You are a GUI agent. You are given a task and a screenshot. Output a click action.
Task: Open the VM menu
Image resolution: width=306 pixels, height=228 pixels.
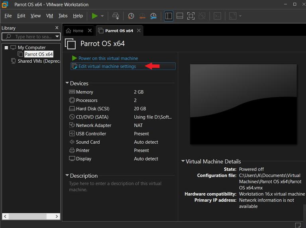tap(49, 16)
